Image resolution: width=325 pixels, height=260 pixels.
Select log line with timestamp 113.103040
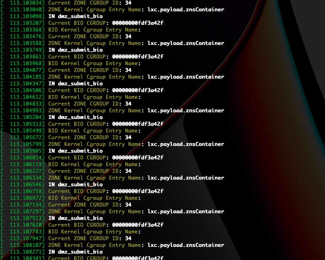[112, 10]
